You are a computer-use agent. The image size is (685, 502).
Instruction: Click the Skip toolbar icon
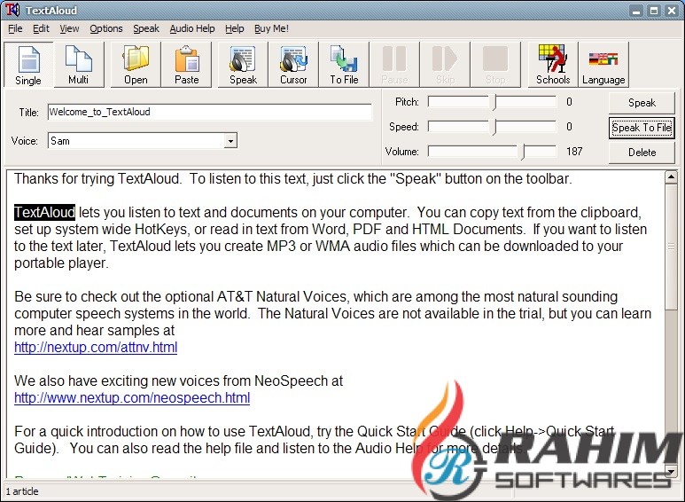(x=445, y=65)
